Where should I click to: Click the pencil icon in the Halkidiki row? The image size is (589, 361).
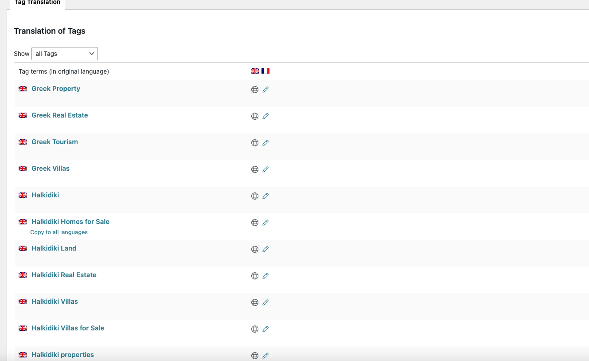[265, 196]
